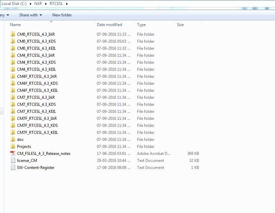Viewport: 275px width, 213px height.
Task: Open the Share with dropdown menu
Action: pyautogui.click(x=31, y=15)
